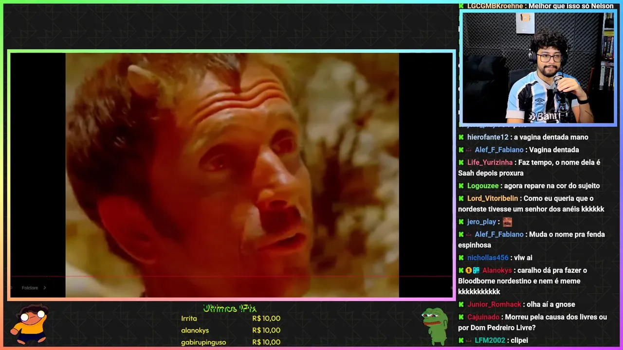
Task: Click the Kick badge beside LFM2002
Action: (x=461, y=341)
